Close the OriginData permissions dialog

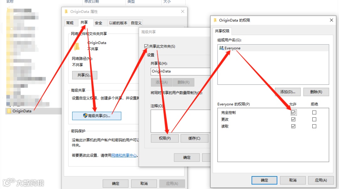point(331,20)
